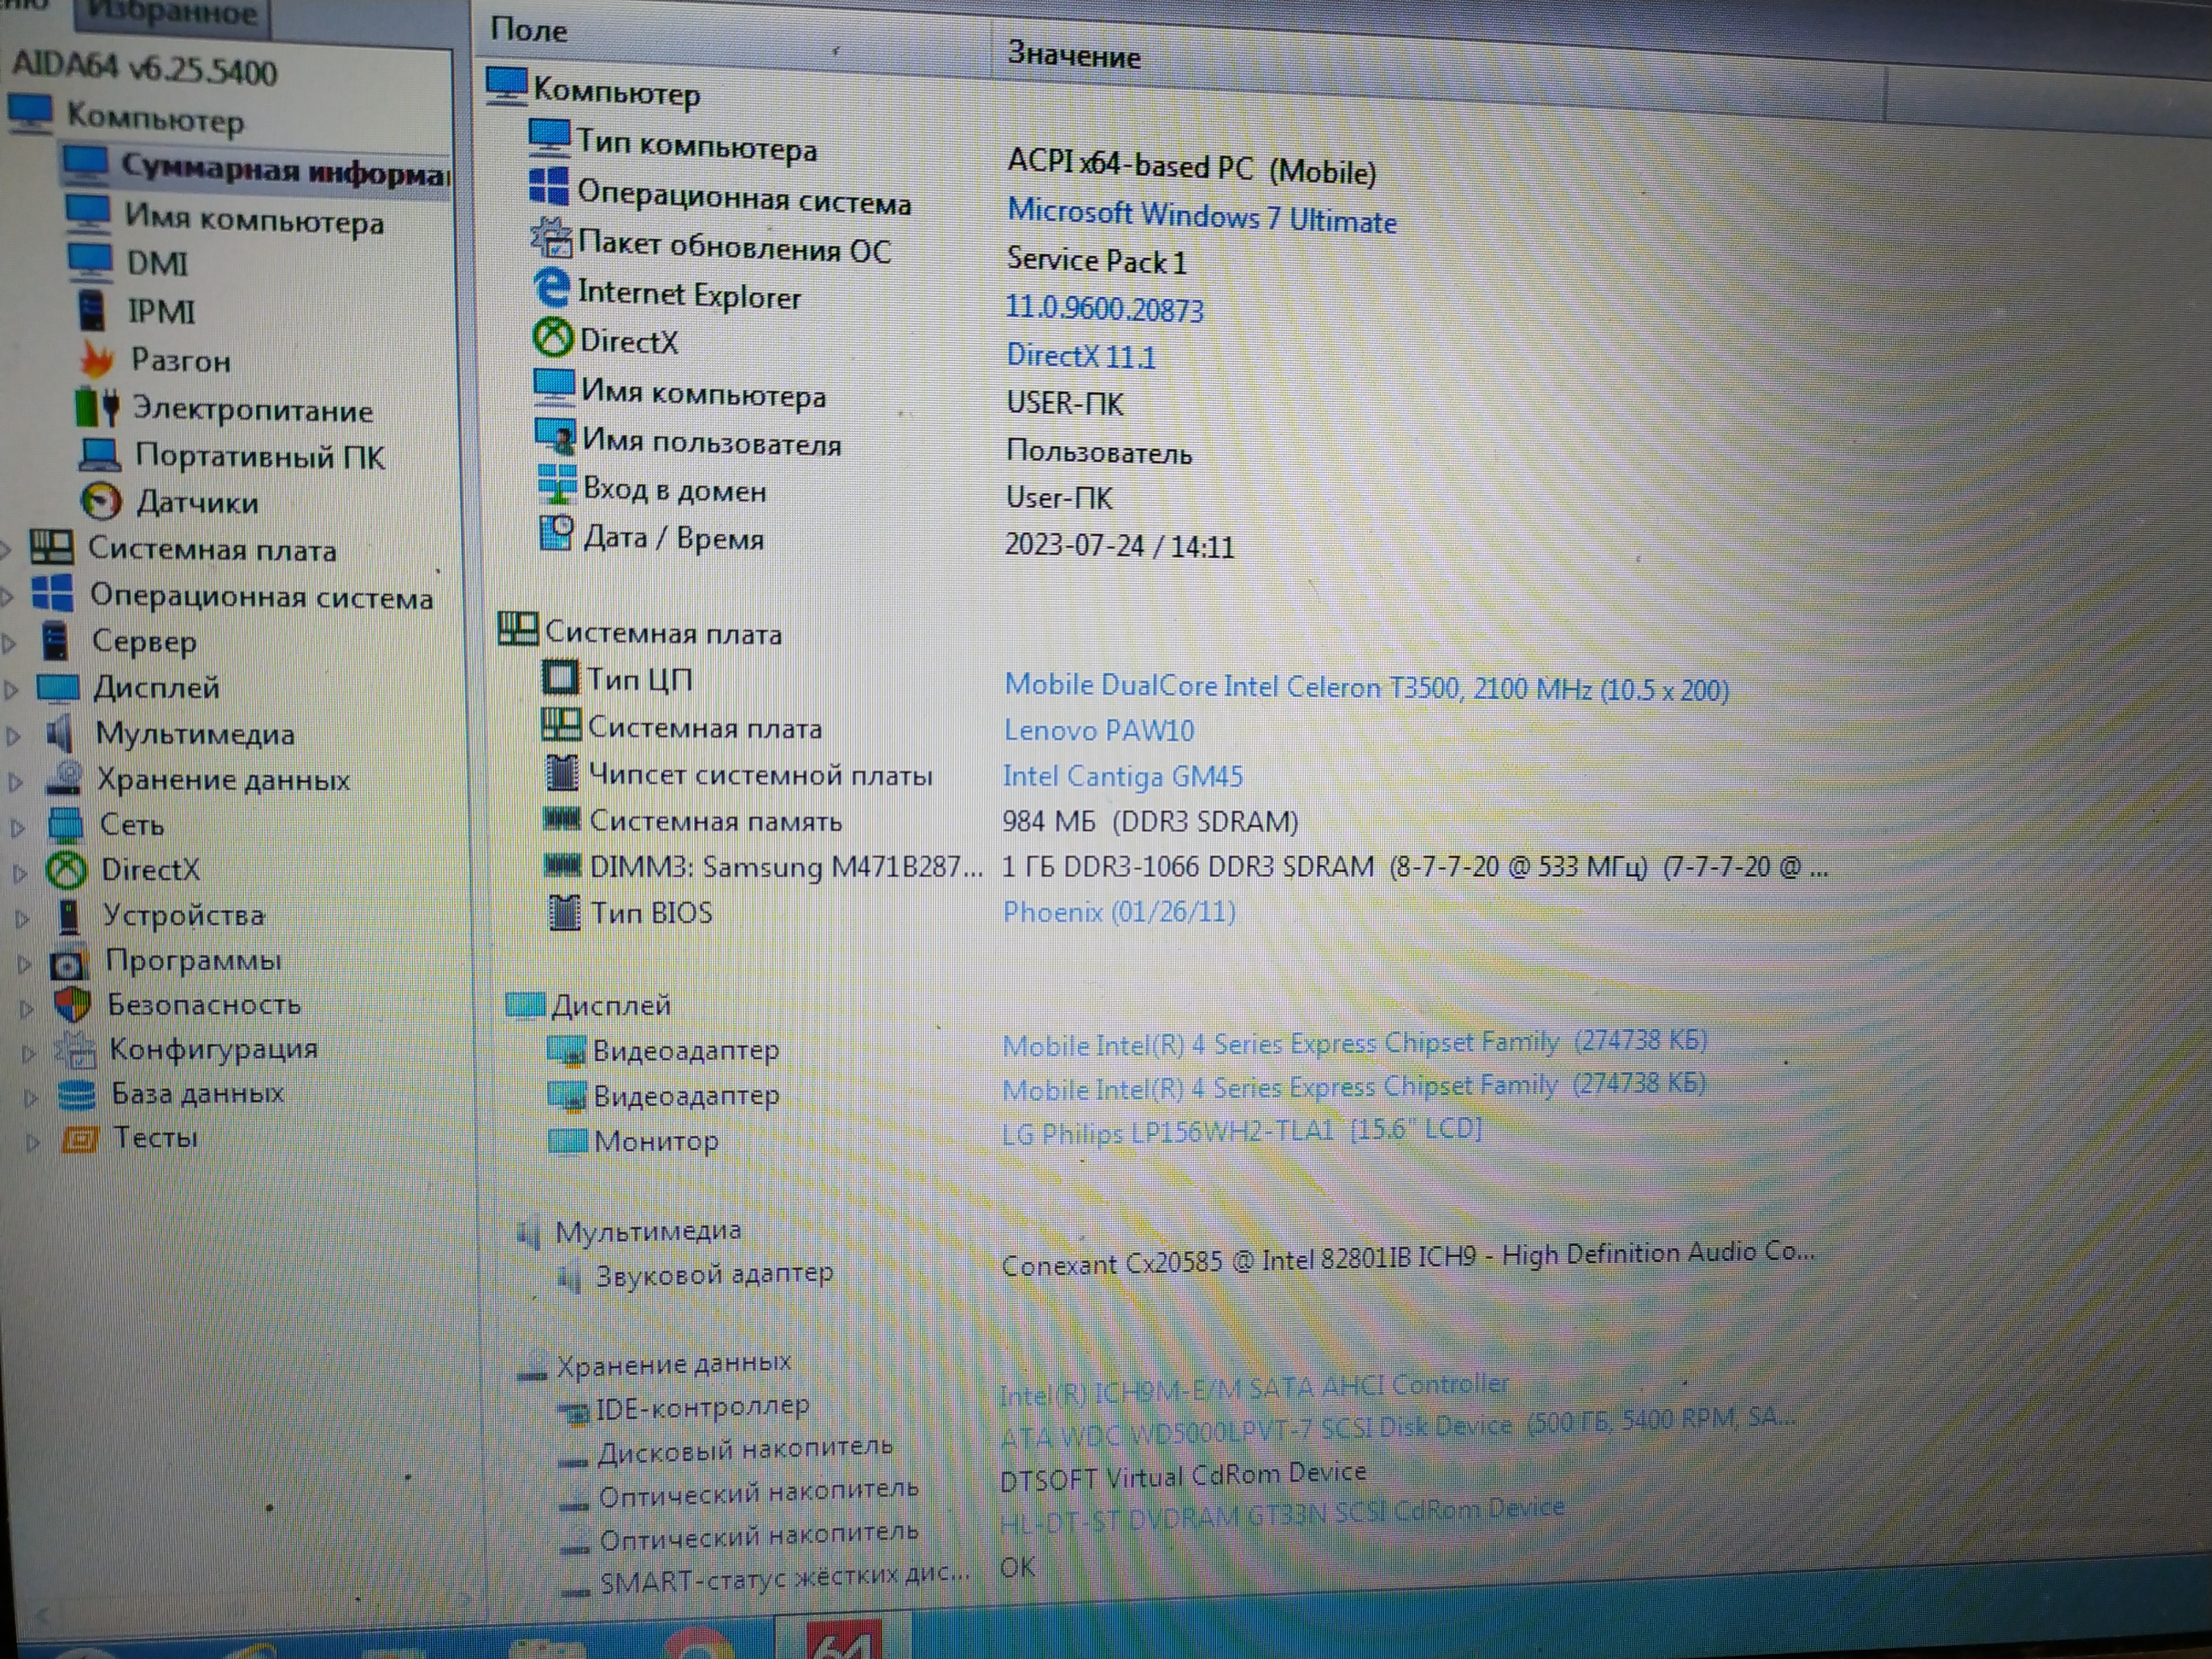Click the База данных icon
2212x1659 pixels.
pyautogui.click(x=77, y=1094)
